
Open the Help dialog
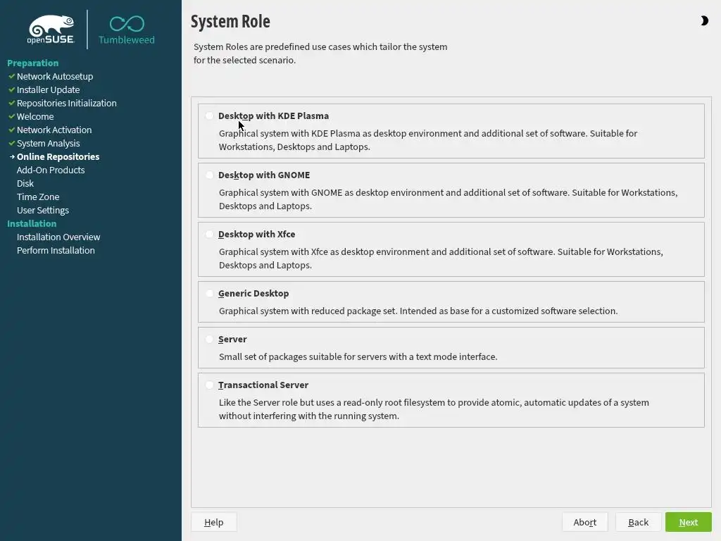point(213,522)
